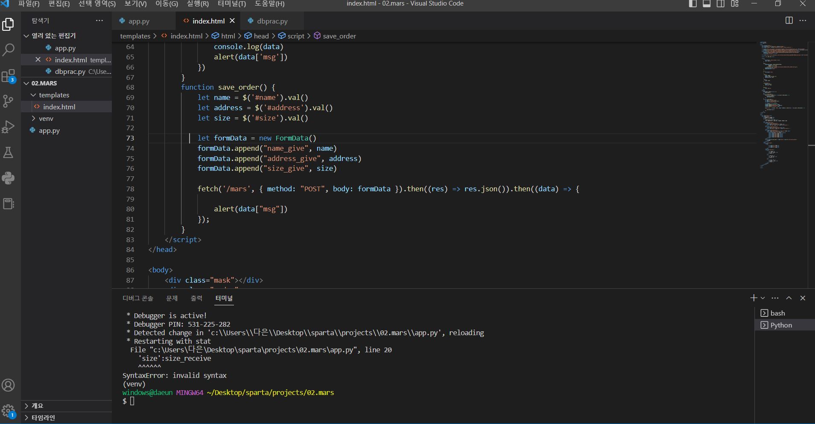Viewport: 815px width, 424px height.
Task: Open the Customize Layout icon in the title bar
Action: (735, 4)
